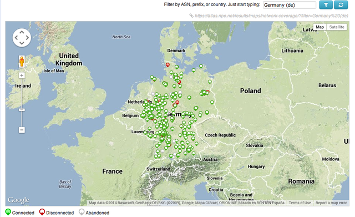Open the atlas.ripe.net permalink URL
The image size is (355, 217).
coord(271,16)
